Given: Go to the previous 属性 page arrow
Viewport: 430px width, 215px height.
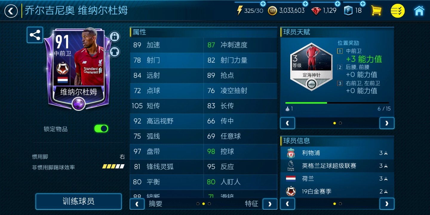Looking at the screenshot, I should click(x=137, y=204).
